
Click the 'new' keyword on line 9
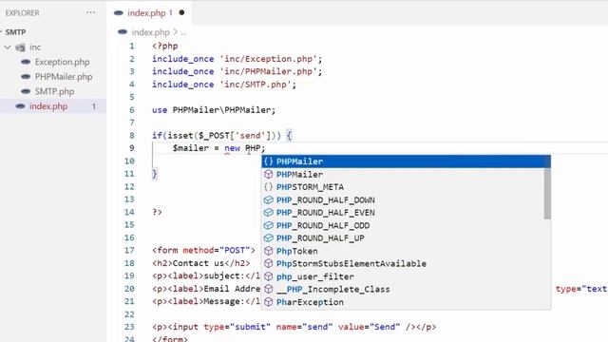point(232,148)
